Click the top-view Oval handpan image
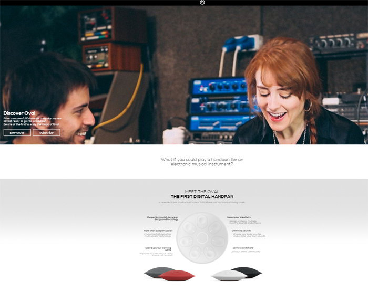 click(202, 238)
